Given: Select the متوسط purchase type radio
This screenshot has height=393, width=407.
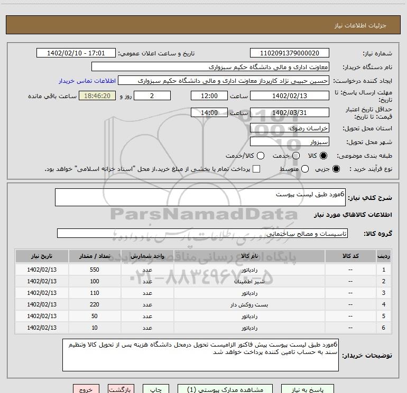Looking at the screenshot, I should 305,169.
